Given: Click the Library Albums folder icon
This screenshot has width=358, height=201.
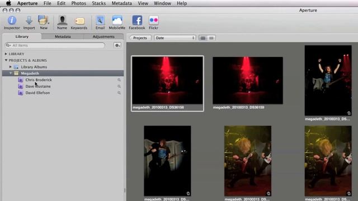Looking at the screenshot, I should point(16,67).
